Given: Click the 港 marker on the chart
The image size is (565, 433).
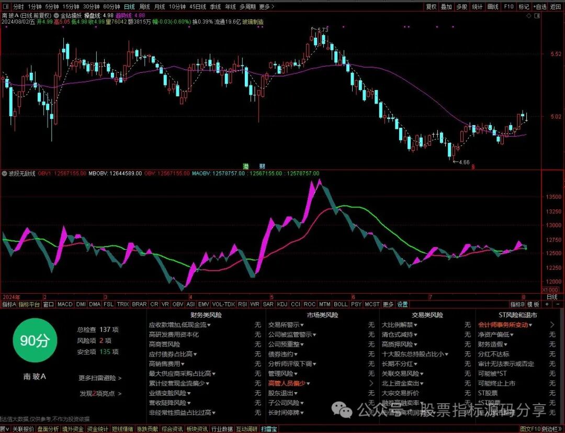Looking at the screenshot, I should pos(246,166).
